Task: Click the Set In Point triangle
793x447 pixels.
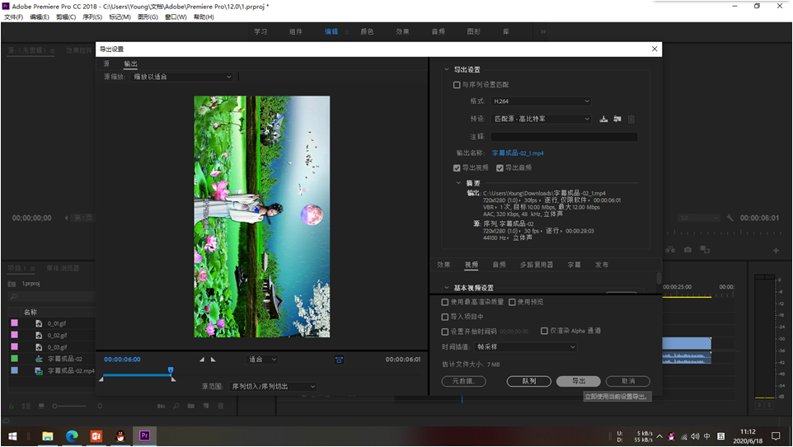Action: [202, 360]
